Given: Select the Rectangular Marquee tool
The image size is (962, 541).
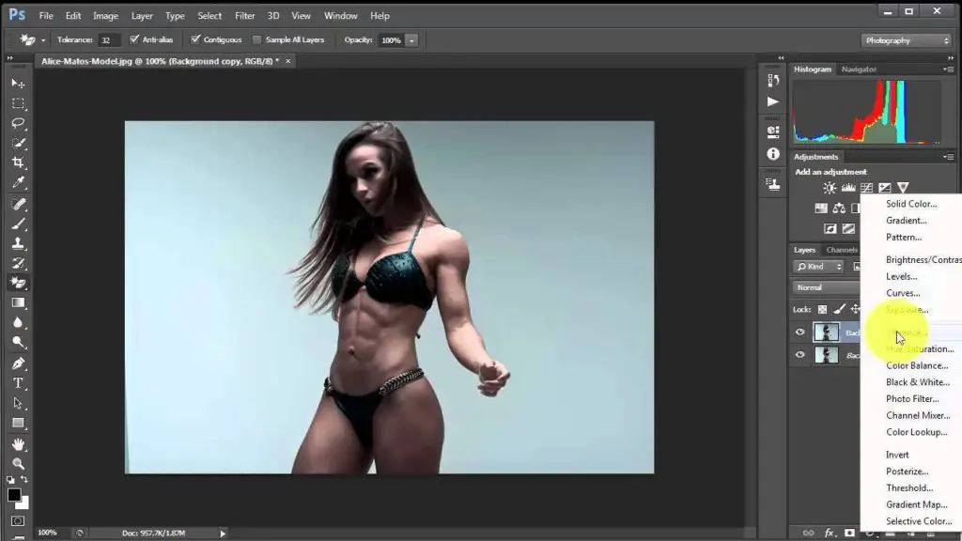Looking at the screenshot, I should [x=18, y=103].
